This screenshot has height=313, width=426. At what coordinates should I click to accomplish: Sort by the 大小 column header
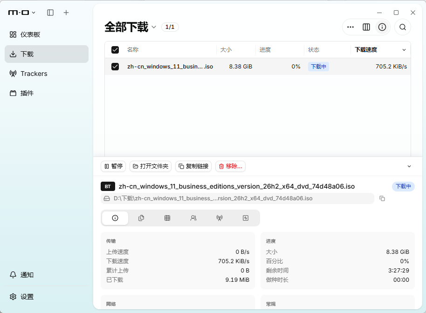click(226, 50)
